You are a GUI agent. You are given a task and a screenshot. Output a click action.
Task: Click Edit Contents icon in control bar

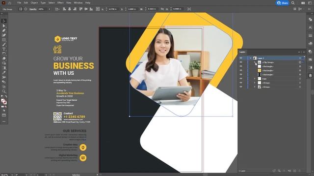coord(26,9)
